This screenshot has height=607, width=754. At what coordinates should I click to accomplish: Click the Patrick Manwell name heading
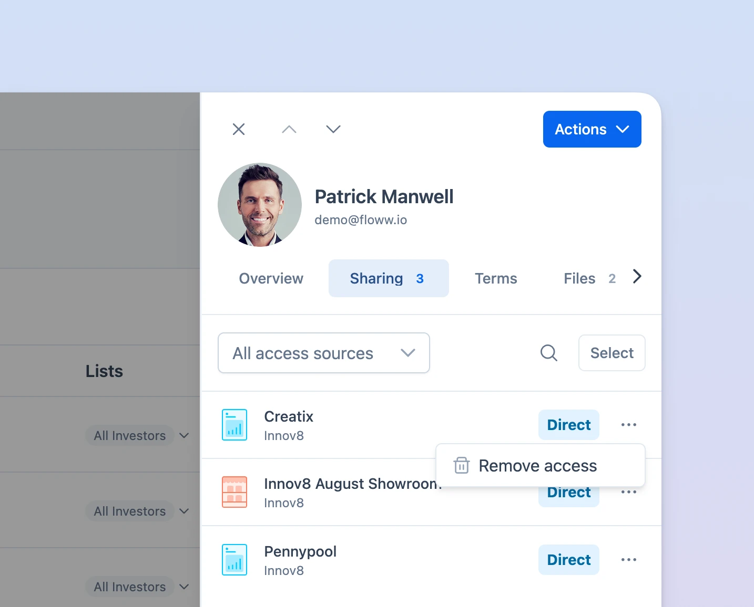(384, 197)
